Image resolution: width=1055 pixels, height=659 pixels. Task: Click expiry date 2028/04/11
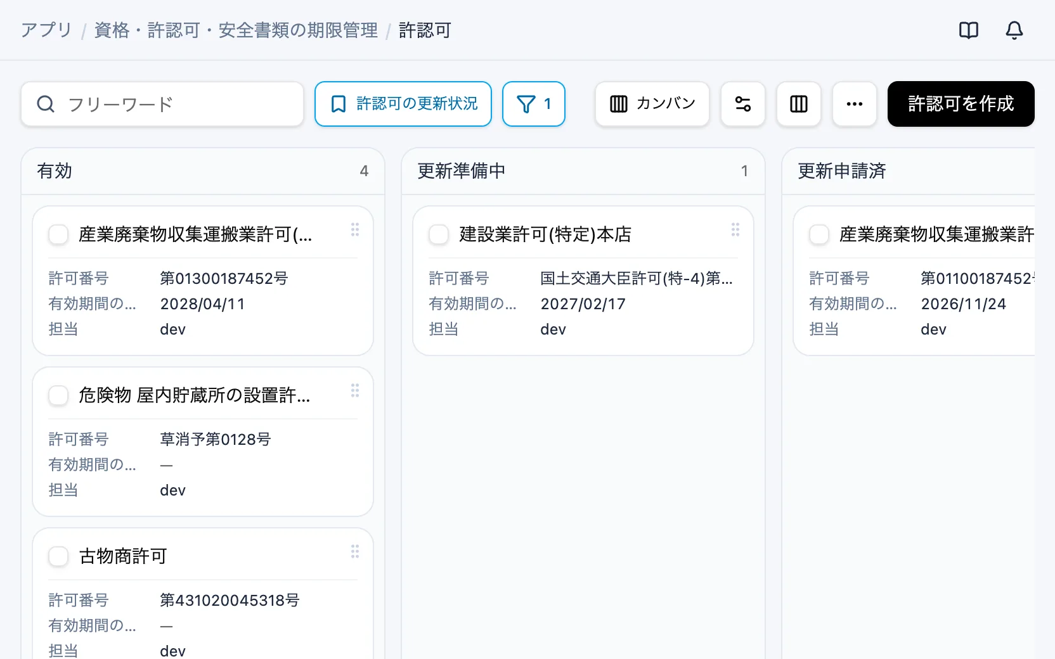(x=202, y=304)
